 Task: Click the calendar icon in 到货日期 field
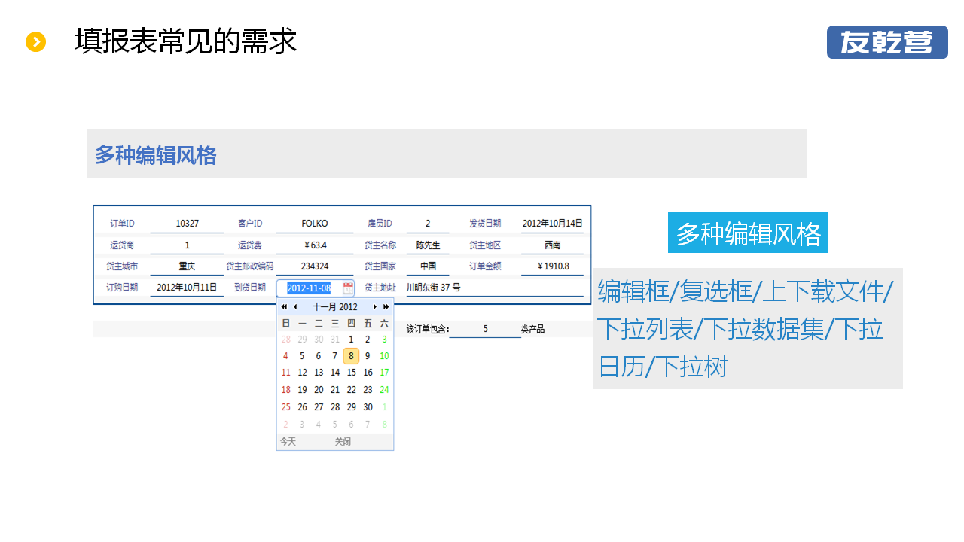pos(348,288)
